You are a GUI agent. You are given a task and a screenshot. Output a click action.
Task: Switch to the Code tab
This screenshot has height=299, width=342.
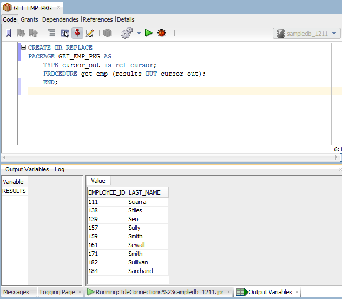tap(10, 19)
